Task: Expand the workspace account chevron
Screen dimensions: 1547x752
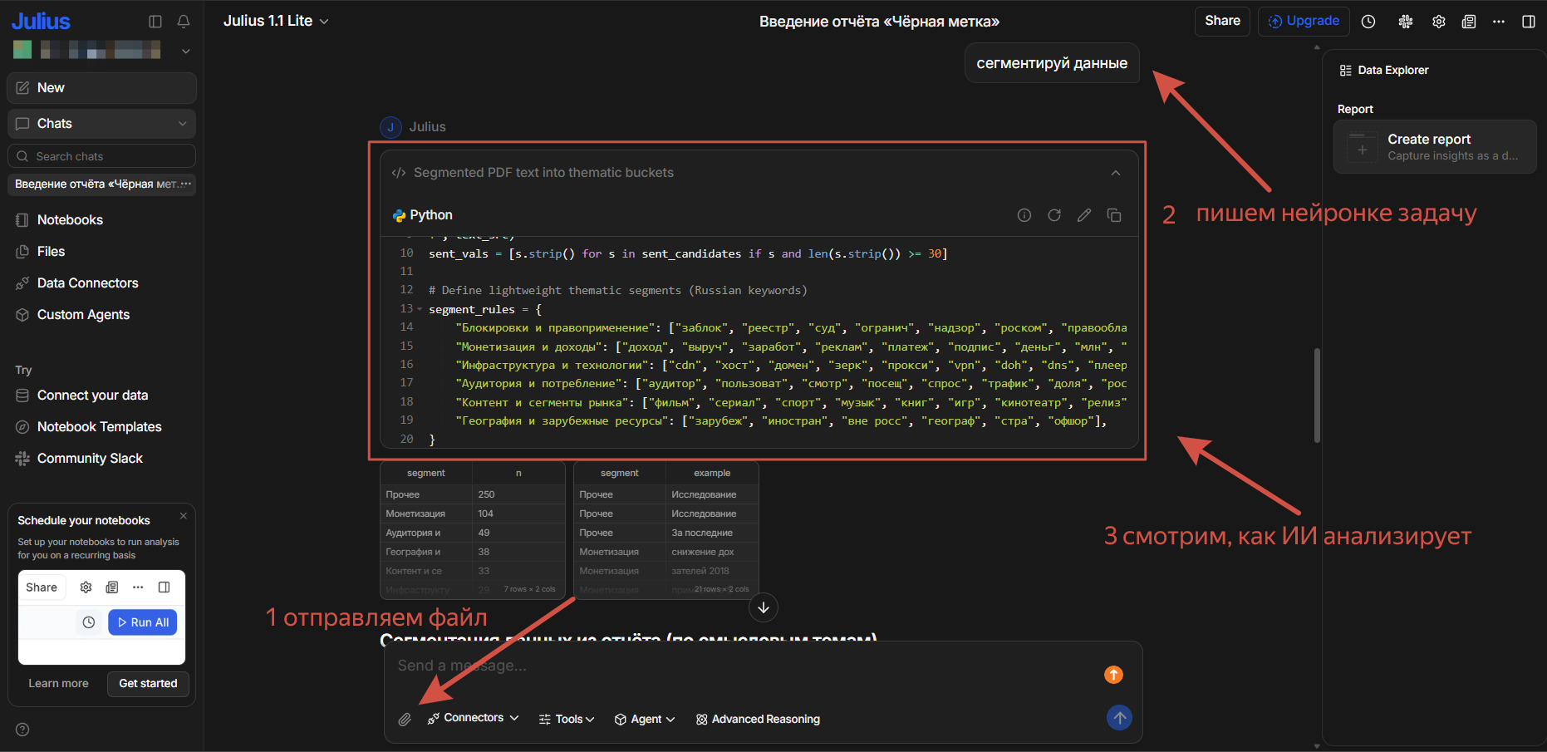Action: coord(186,51)
